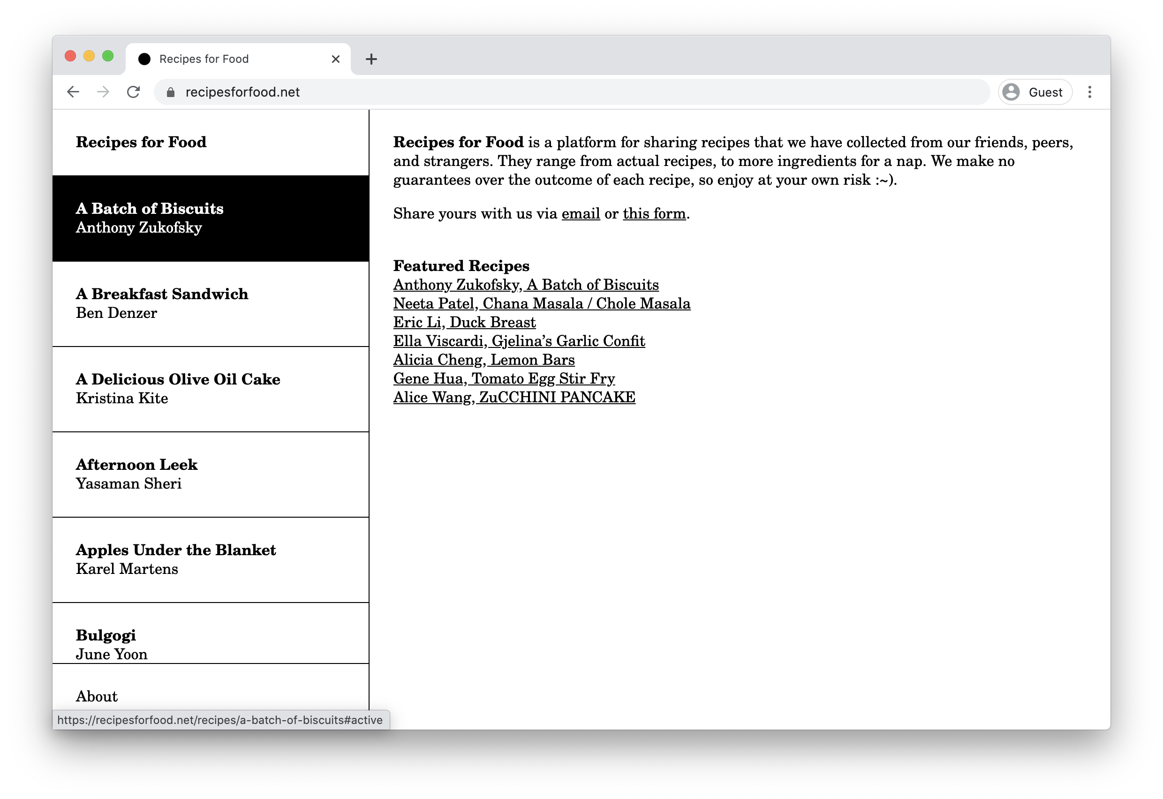Reload the page with the refresh icon
The height and width of the screenshot is (799, 1163).
pos(133,92)
